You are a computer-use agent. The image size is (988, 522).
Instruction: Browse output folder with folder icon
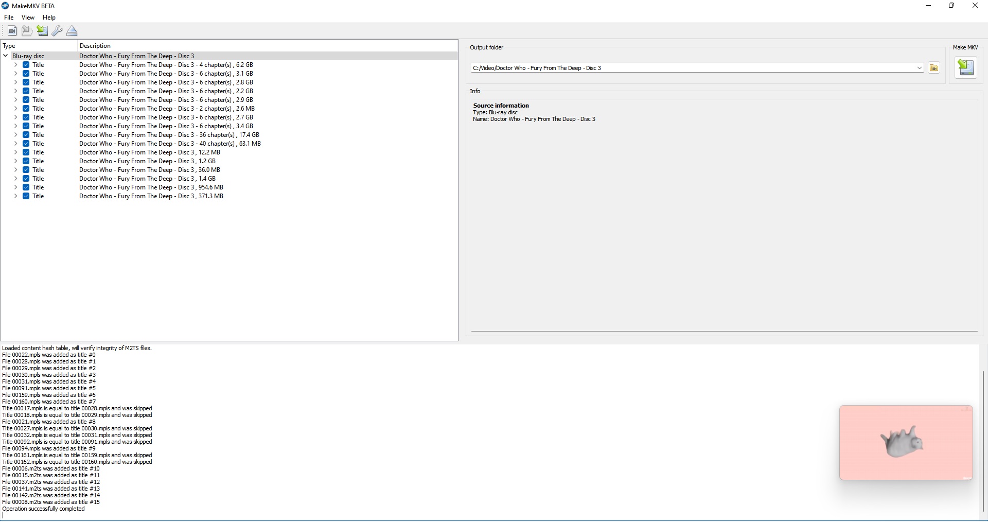click(x=934, y=68)
